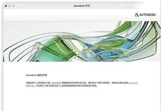Click the Autodesk logo in header
The image size is (161, 111).
coord(145,15)
